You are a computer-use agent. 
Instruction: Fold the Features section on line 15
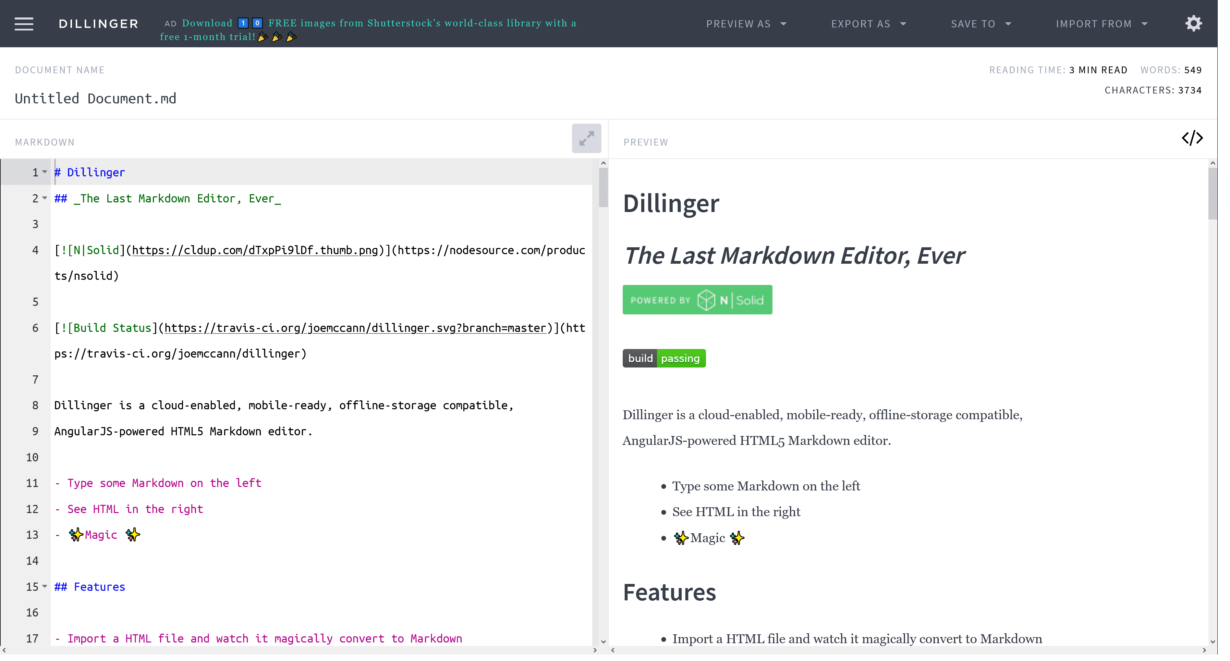click(x=45, y=586)
